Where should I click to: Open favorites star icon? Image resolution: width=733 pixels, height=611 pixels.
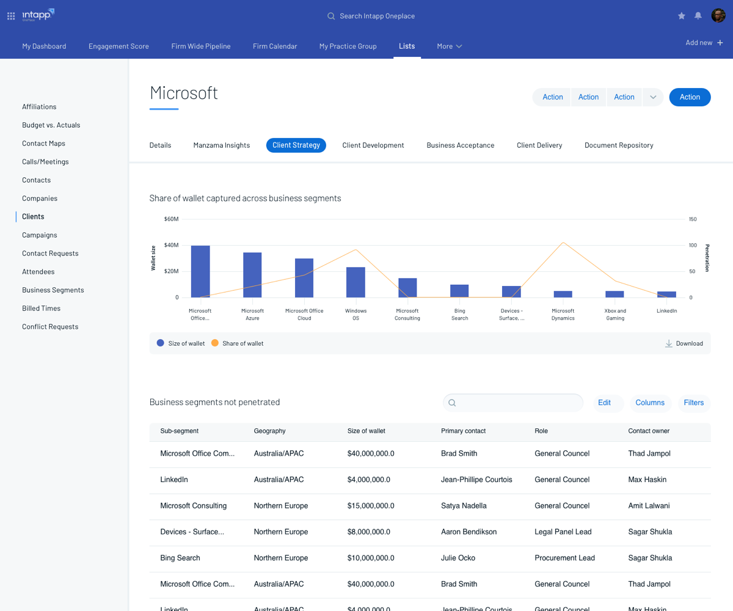682,16
